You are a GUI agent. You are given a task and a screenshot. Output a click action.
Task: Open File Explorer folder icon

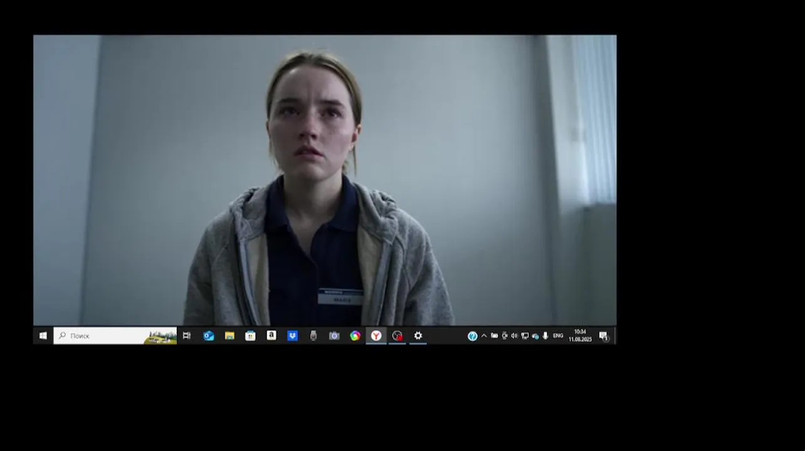click(x=229, y=336)
